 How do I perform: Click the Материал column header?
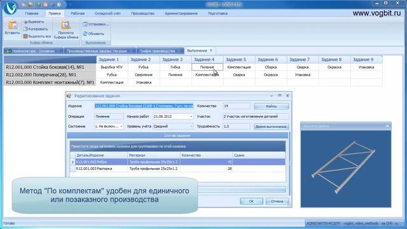tap(154, 155)
